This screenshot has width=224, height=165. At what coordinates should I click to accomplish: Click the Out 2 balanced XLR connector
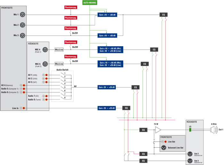coord(190,154)
